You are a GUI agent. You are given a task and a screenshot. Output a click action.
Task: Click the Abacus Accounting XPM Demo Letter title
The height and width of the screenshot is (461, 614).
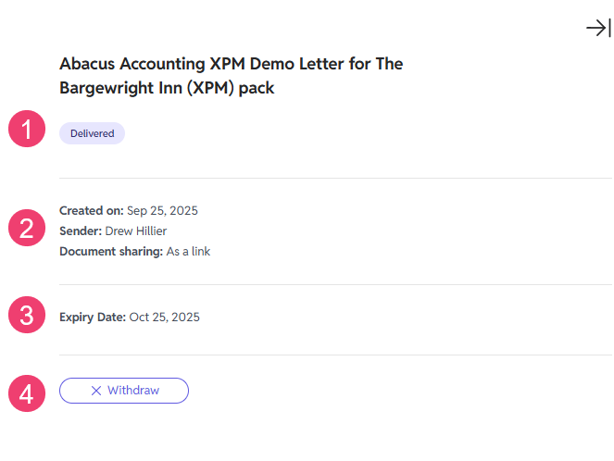231,65
